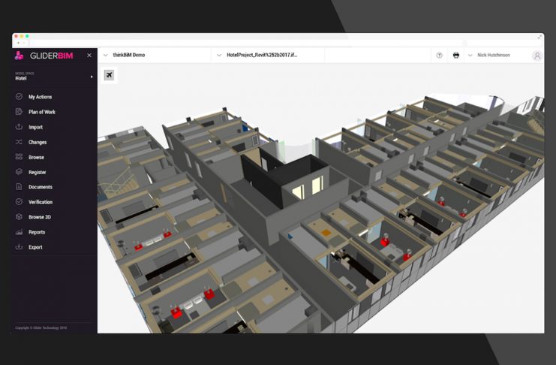Viewport: 556px width, 365px height.
Task: Open the Documents section
Action: (40, 187)
